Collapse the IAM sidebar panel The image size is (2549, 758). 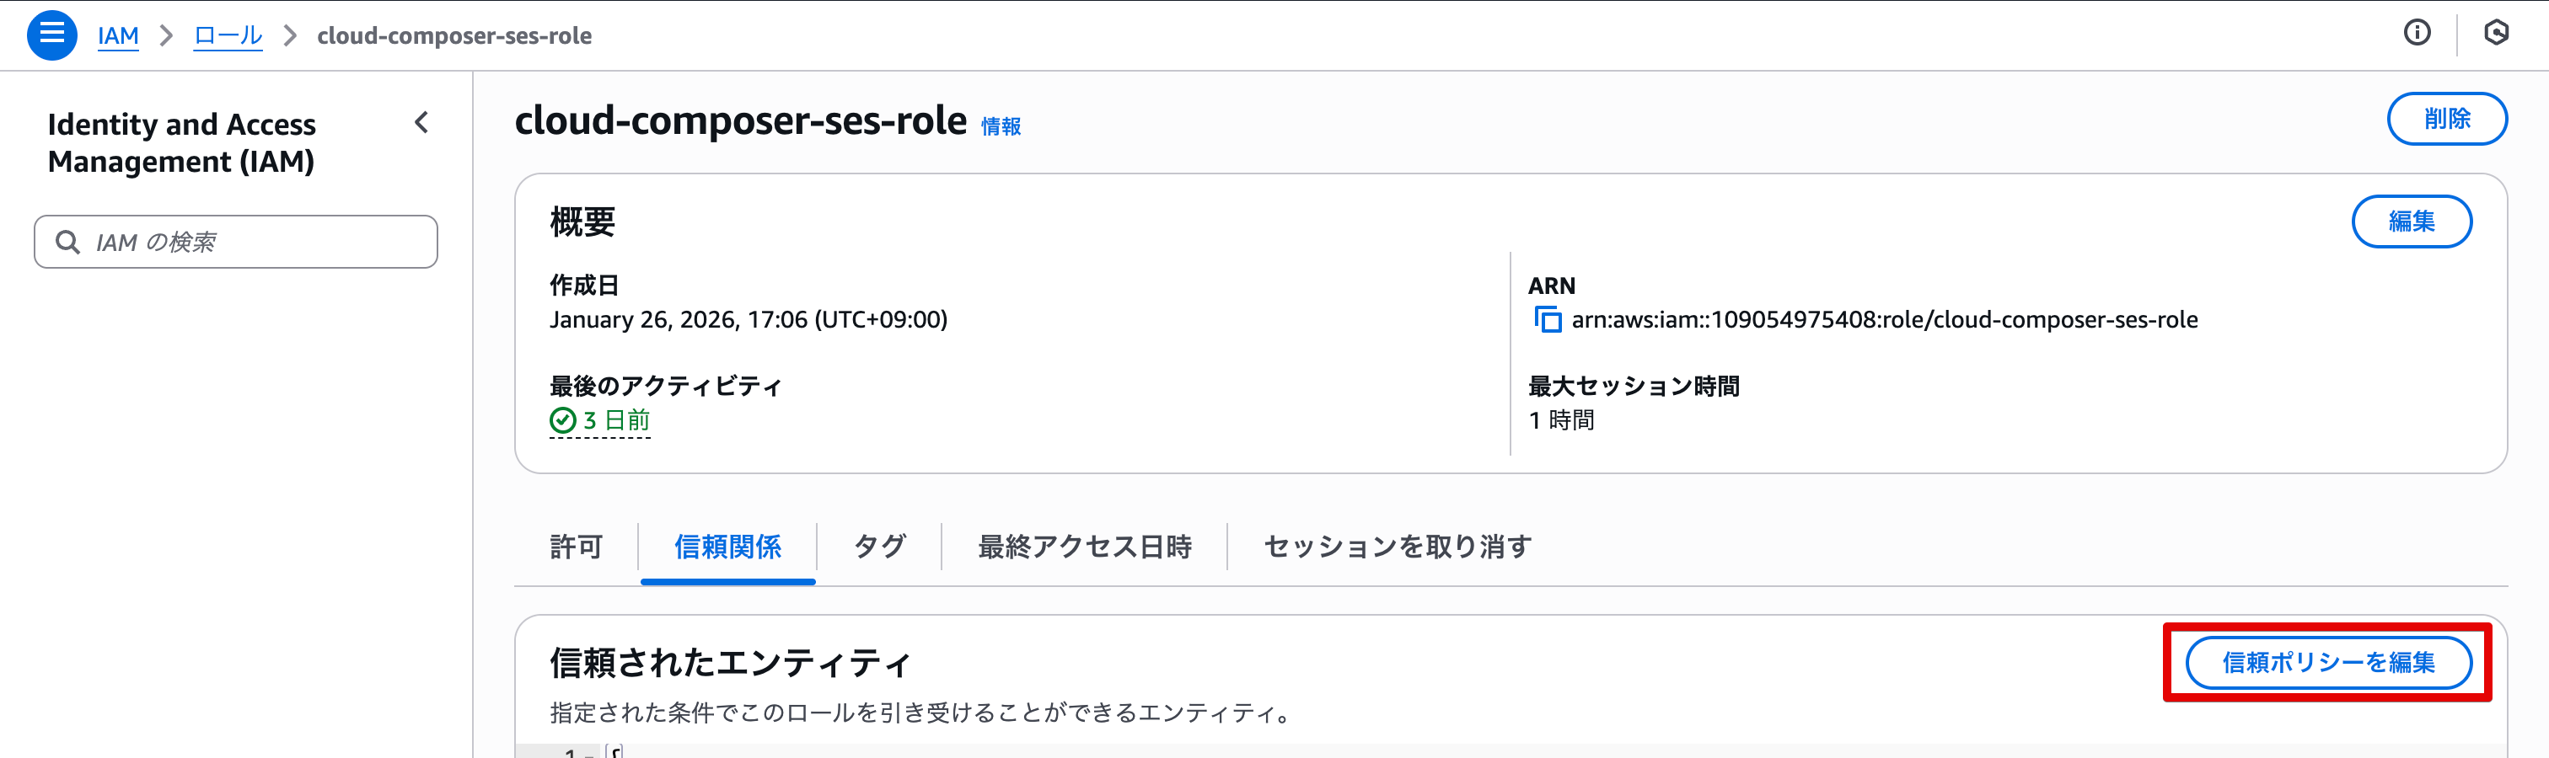[x=421, y=124]
